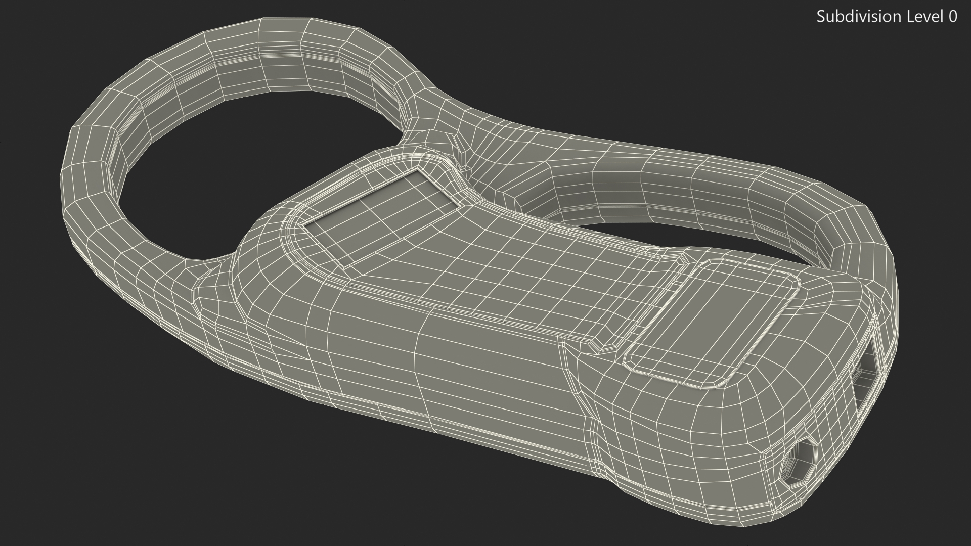Click the number 0 in the subdivision label
Viewport: 971px width, 546px height.
952,17
